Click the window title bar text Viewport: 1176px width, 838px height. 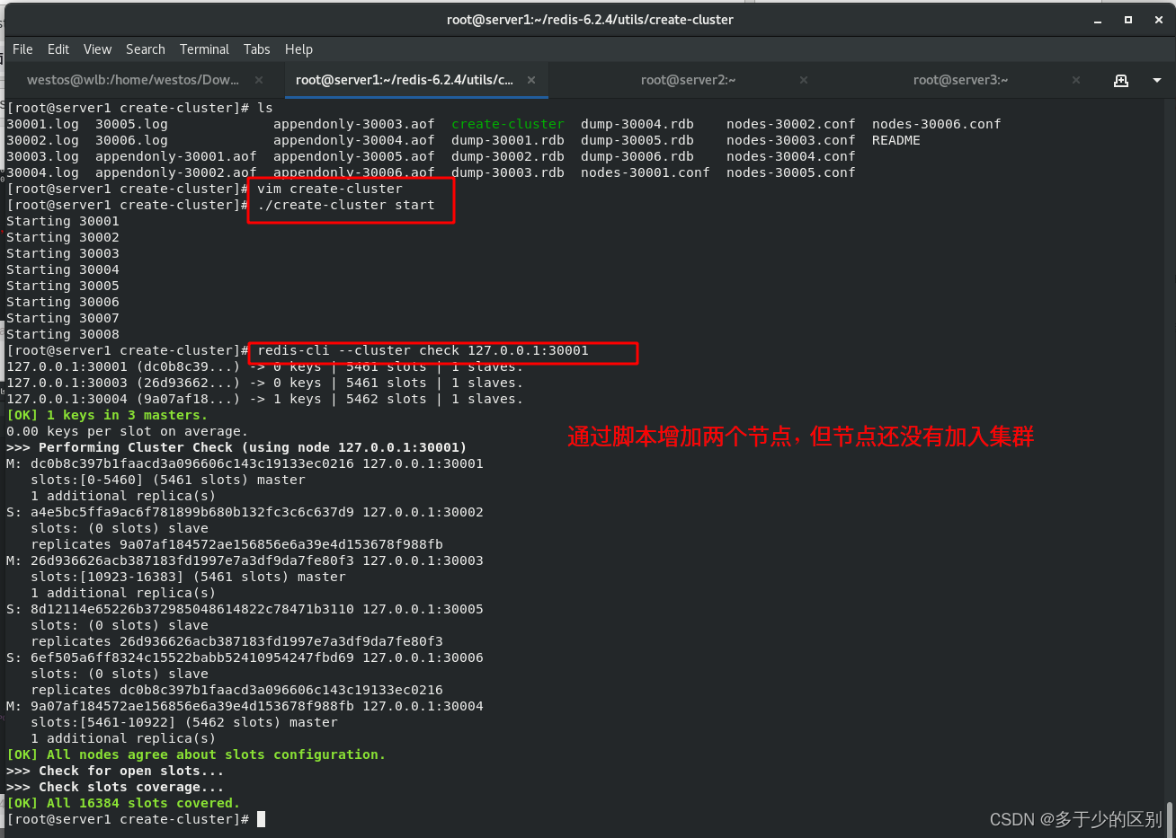(590, 20)
